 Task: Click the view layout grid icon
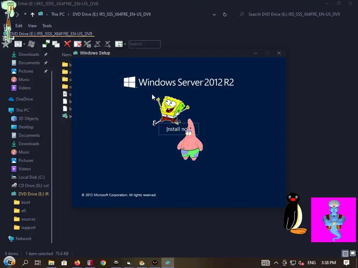[119, 44]
